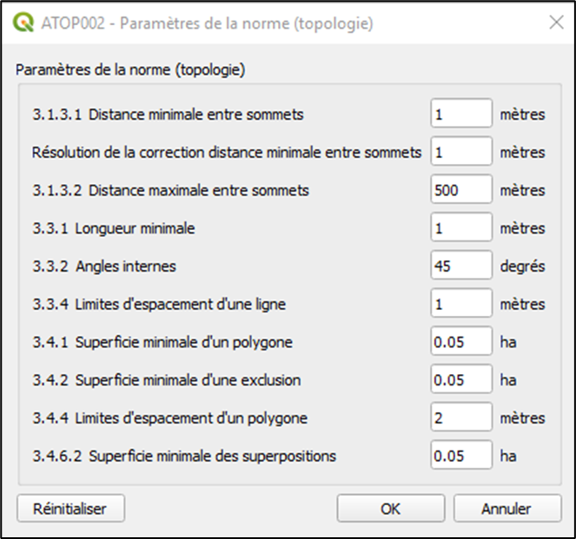Viewport: 576px width, 539px height.
Task: Click the Limites d'espacement d'une ligne field
Action: (x=461, y=305)
